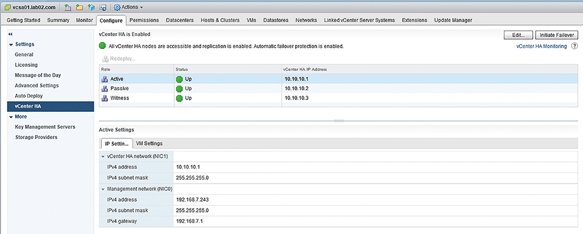Select Message of the Day
The width and height of the screenshot is (583, 234).
[x=37, y=75]
